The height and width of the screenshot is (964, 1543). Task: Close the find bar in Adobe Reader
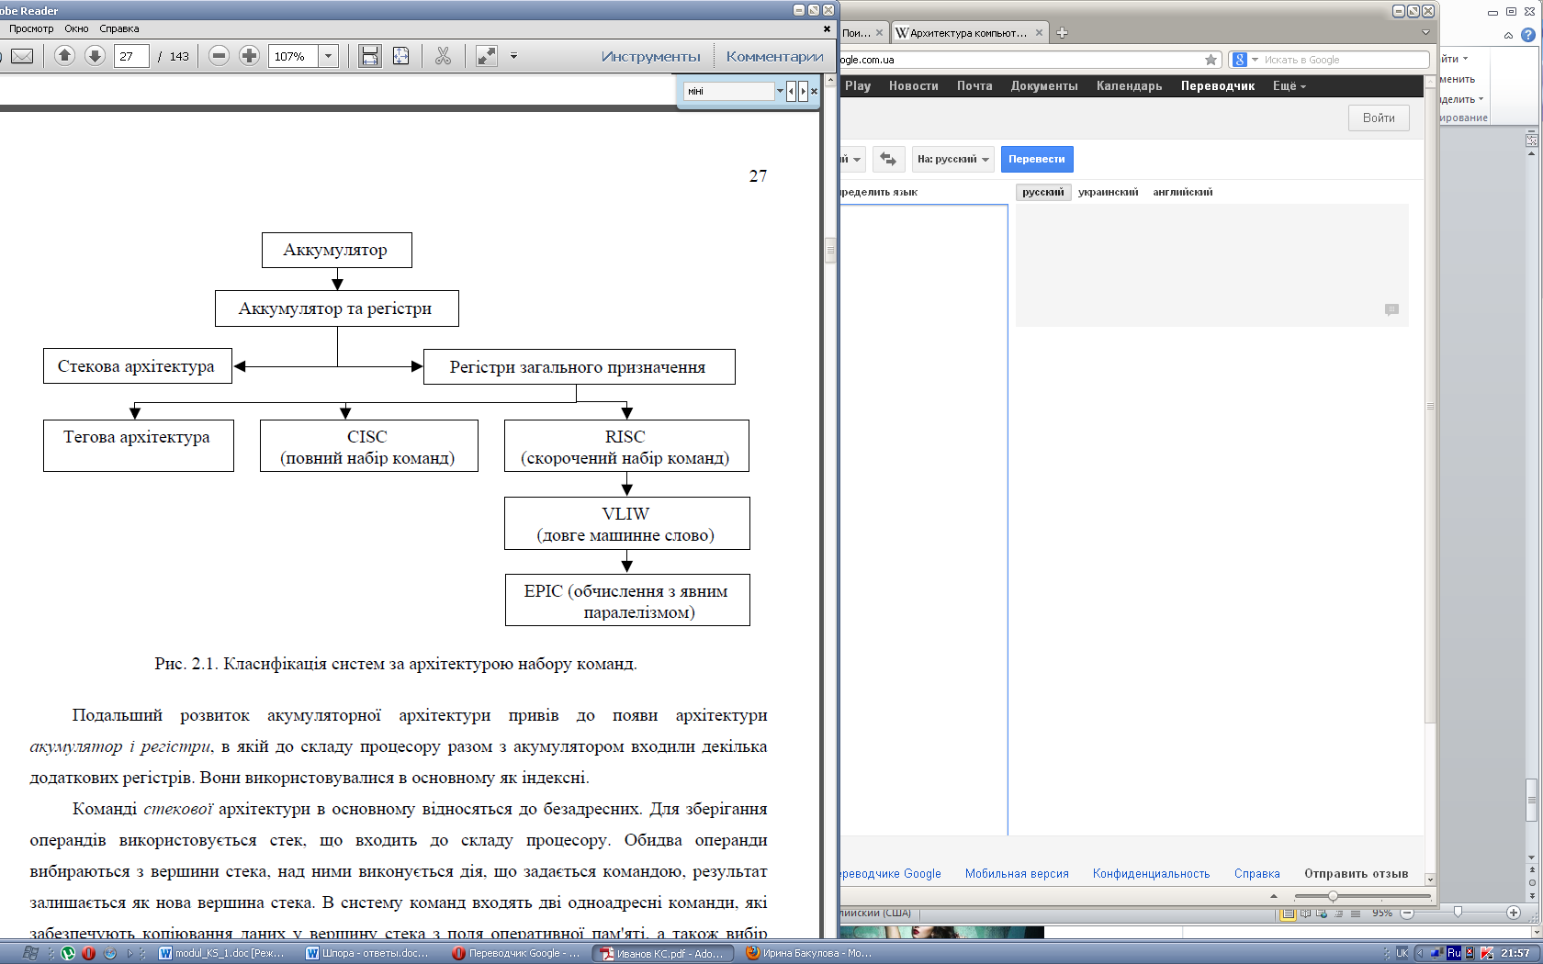tap(814, 91)
